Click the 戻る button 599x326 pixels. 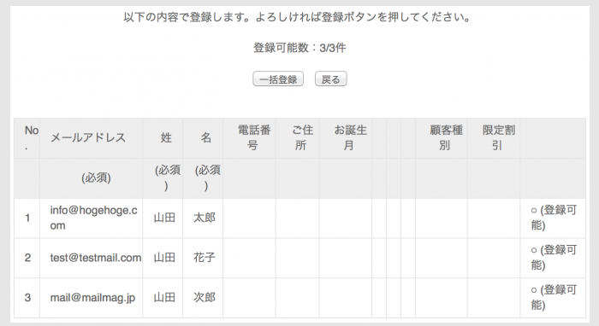point(331,79)
